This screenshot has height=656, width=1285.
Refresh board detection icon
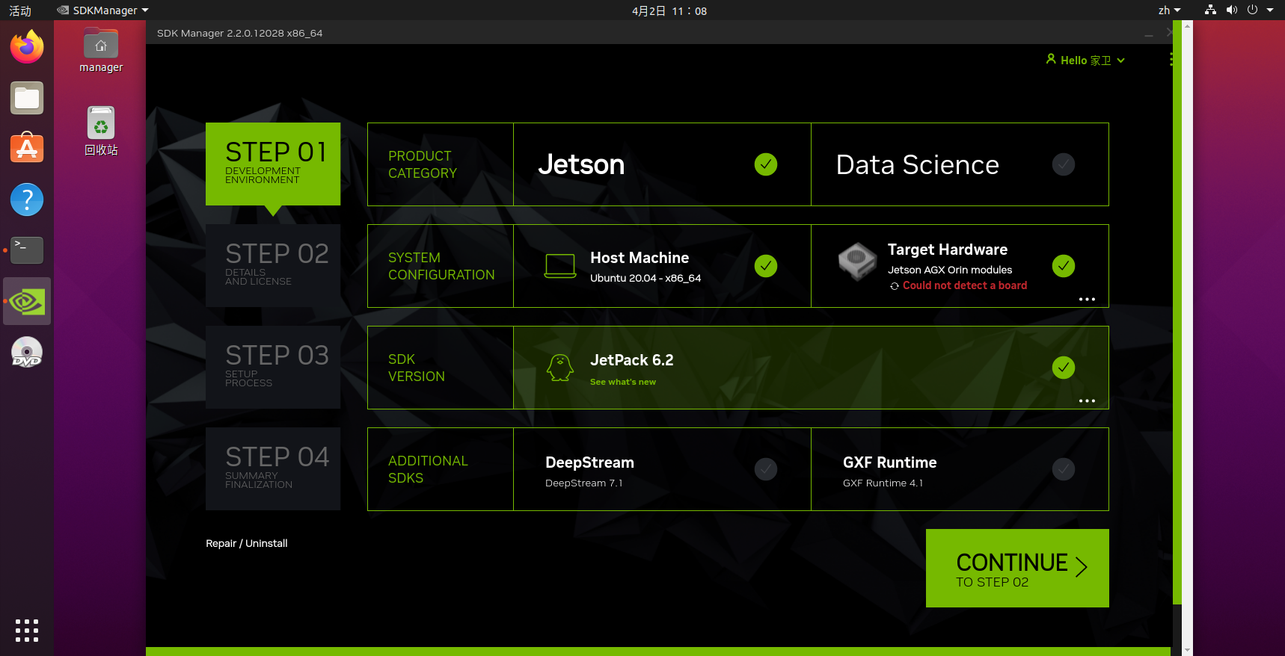894,286
